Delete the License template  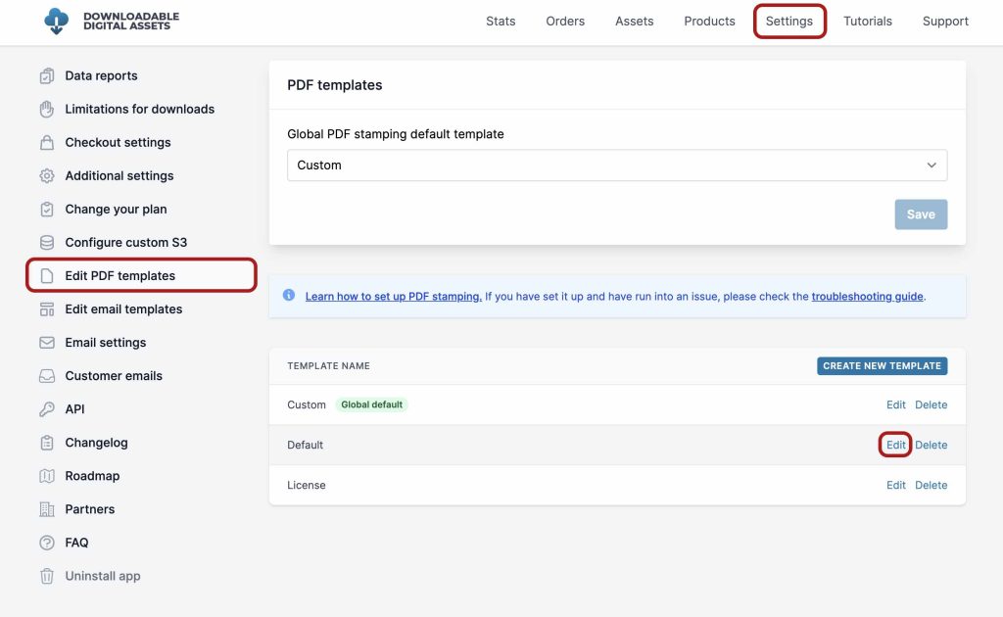[x=931, y=485]
